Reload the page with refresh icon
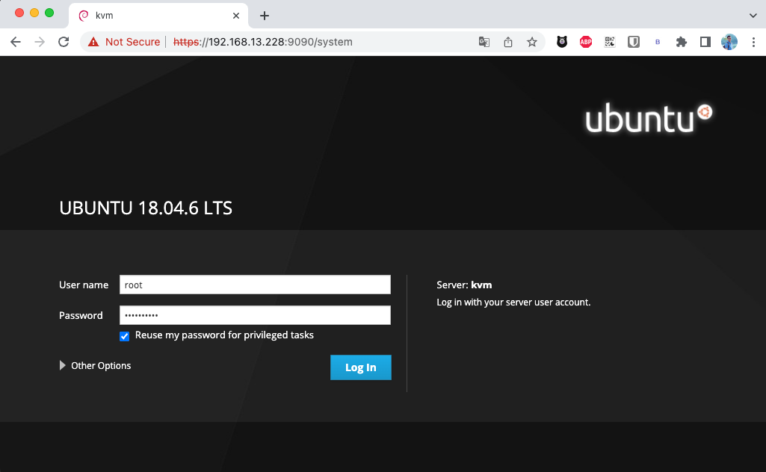Image resolution: width=766 pixels, height=472 pixels. (x=64, y=42)
